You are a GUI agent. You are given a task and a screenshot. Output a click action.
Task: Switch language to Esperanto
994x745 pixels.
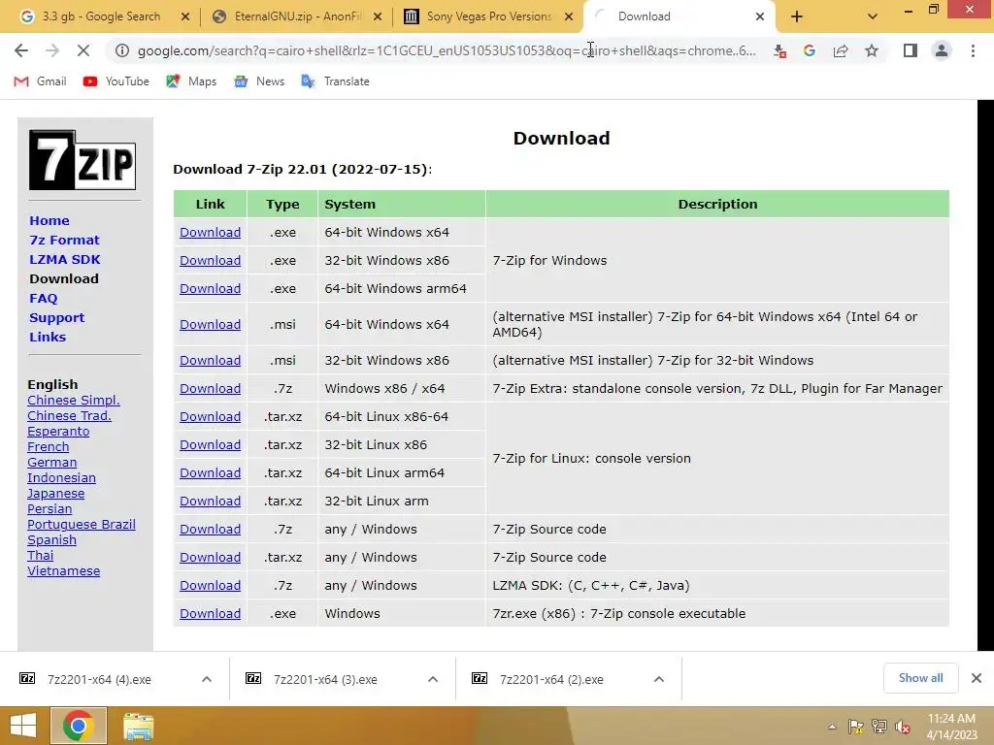(x=58, y=432)
